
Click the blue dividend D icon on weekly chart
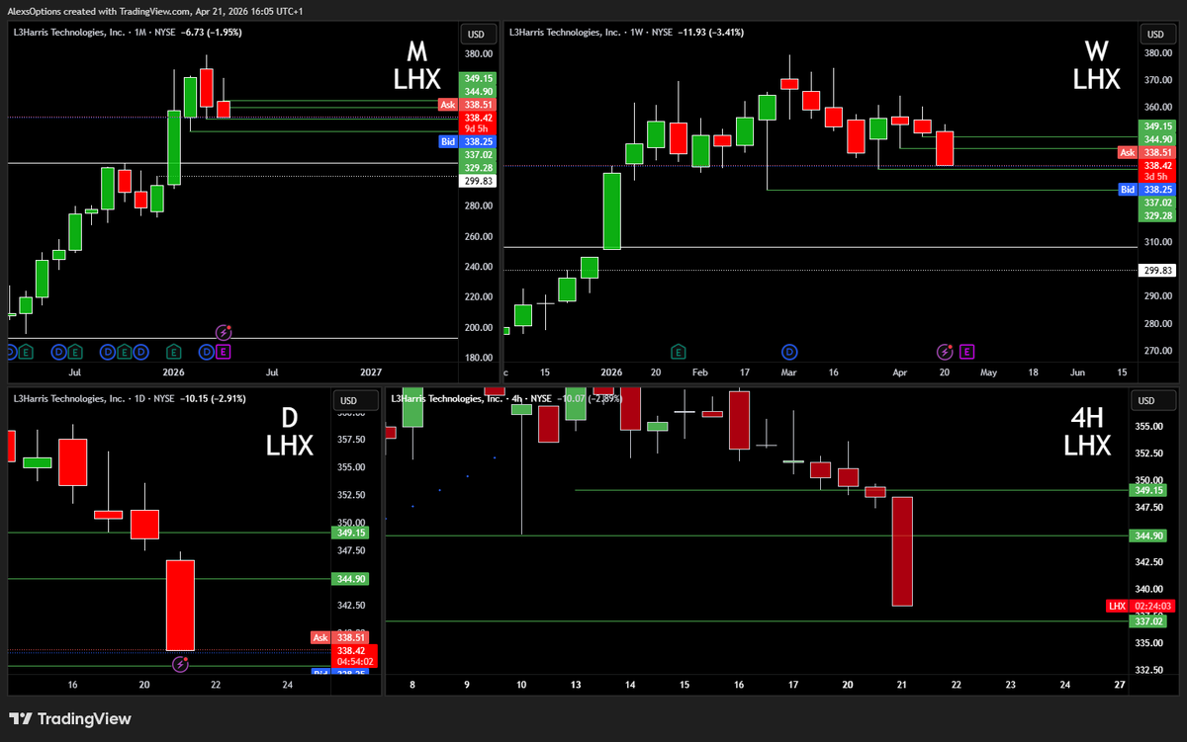[x=789, y=351]
